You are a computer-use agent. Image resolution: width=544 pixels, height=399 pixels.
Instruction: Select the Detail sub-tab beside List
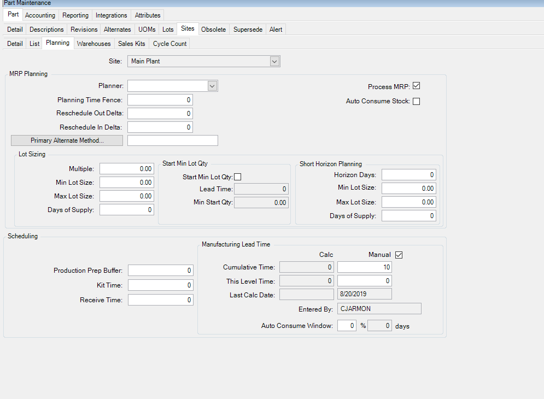pos(15,44)
